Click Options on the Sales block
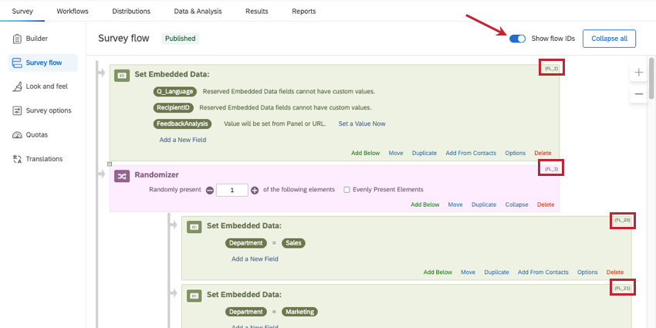Image resolution: width=656 pixels, height=328 pixels. point(587,272)
